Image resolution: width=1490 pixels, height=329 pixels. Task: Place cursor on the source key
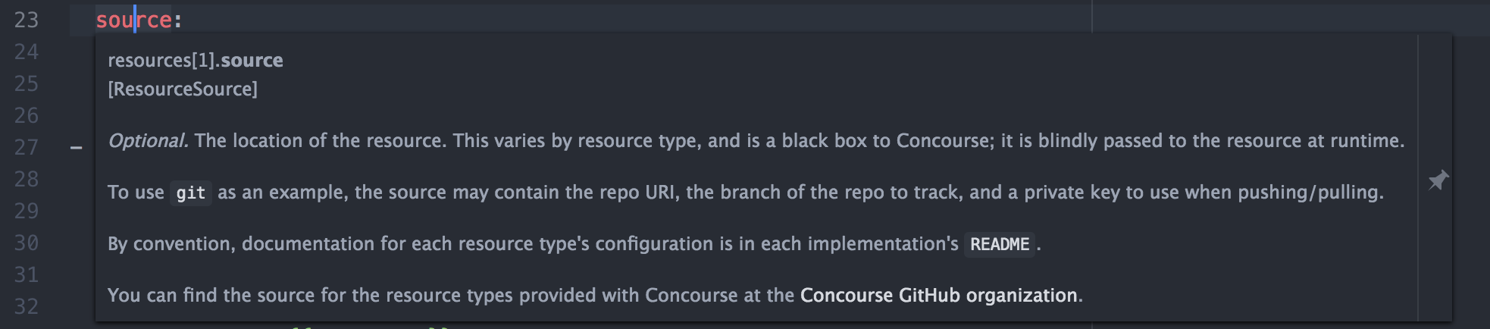coord(133,20)
